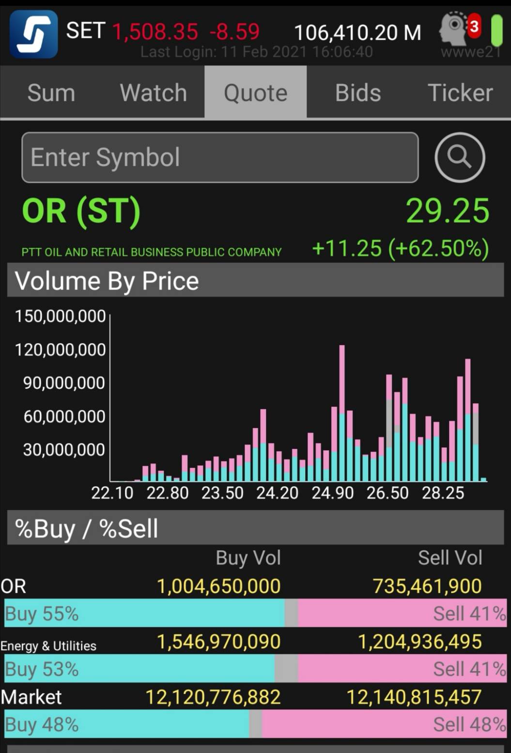Tap the 29.25 last price
511x753 pixels.
pos(447,211)
